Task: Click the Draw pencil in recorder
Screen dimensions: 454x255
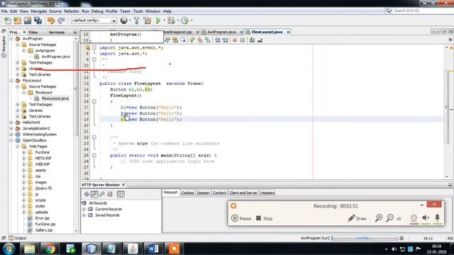Action: coord(357,218)
